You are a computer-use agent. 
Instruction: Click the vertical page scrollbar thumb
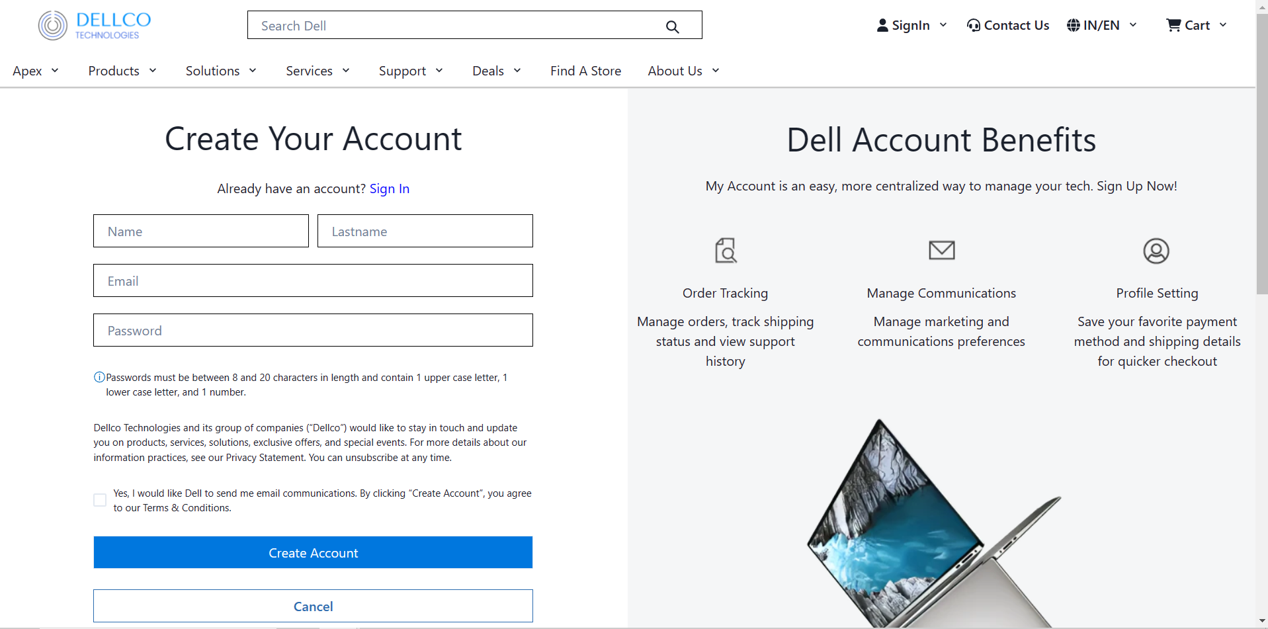1262,154
